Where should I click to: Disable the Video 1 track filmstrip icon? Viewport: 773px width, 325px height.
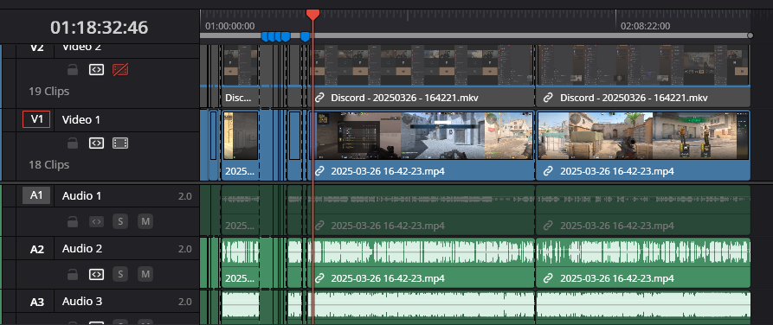[x=120, y=143]
